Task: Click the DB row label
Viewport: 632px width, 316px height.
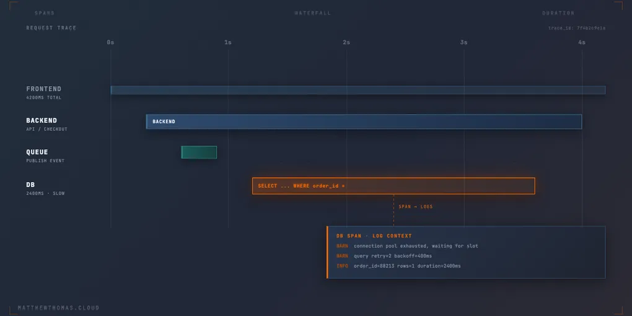Action: coord(30,185)
